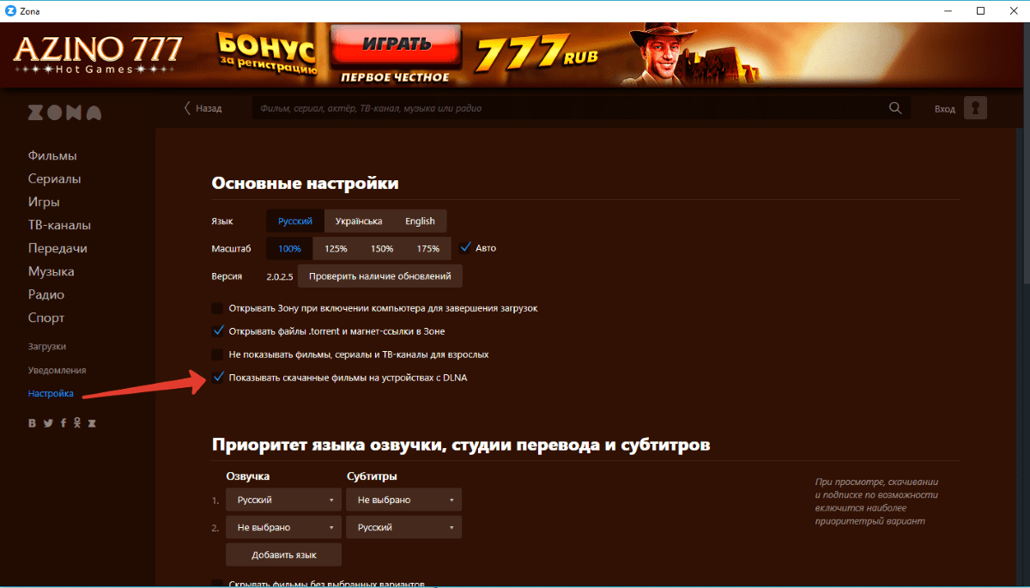Image resolution: width=1030 pixels, height=588 pixels.
Task: Open the second Озвучка dropdown set to Не выбрано
Action: click(x=283, y=527)
